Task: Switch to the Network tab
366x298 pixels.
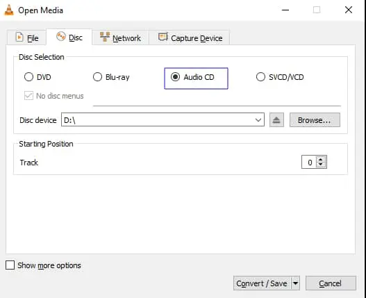Action: [x=120, y=38]
